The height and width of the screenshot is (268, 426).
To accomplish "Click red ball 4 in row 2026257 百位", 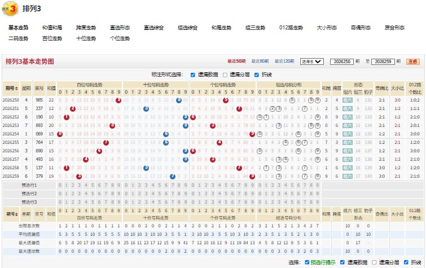I will point(86,159).
